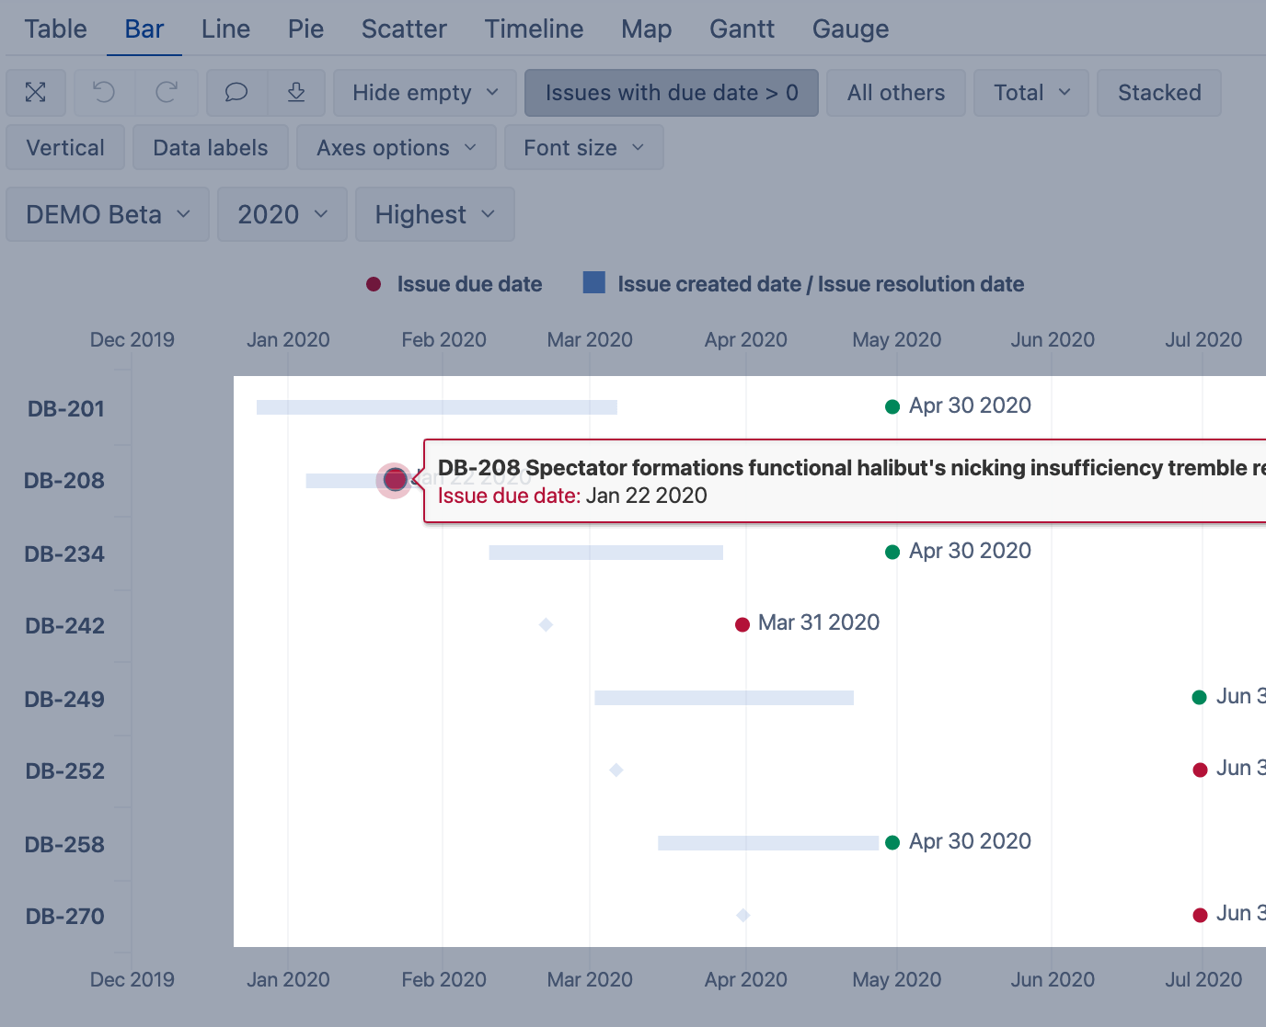
Task: Click the Issues with due date > 0 filter button
Action: [671, 93]
